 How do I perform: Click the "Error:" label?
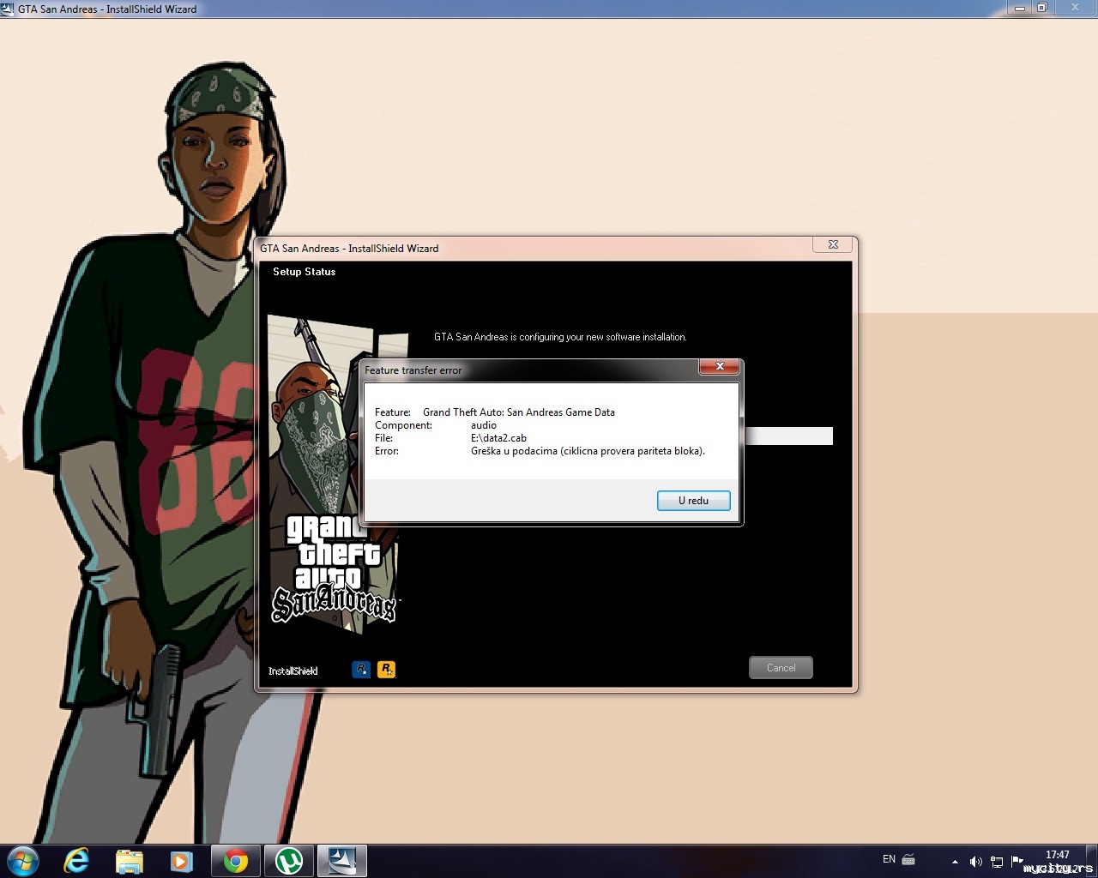coord(387,451)
